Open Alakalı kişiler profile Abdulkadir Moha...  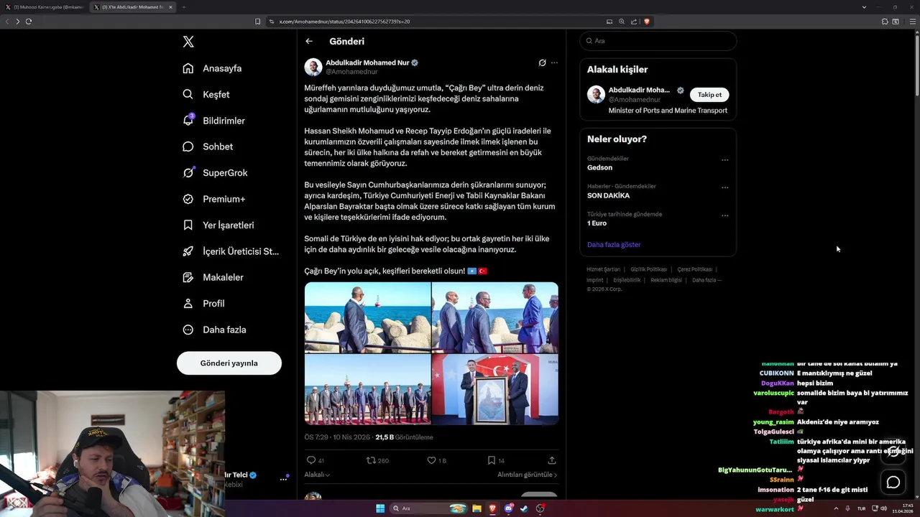(x=639, y=90)
